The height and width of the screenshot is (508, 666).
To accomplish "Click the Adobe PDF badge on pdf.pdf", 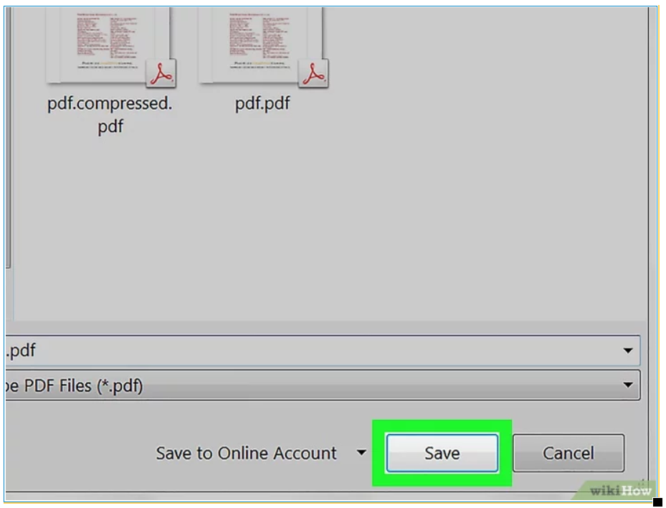I will pos(313,73).
